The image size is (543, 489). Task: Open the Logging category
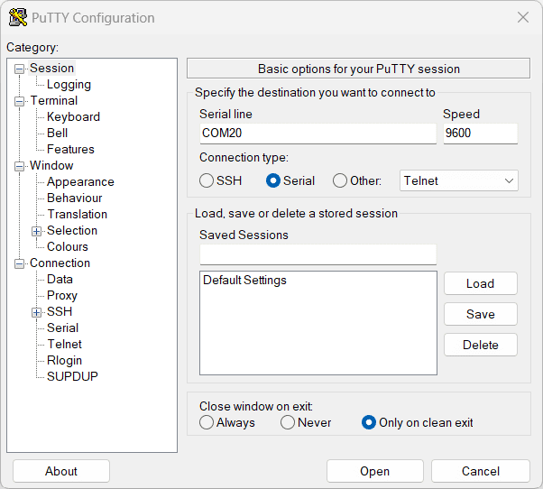pyautogui.click(x=69, y=85)
